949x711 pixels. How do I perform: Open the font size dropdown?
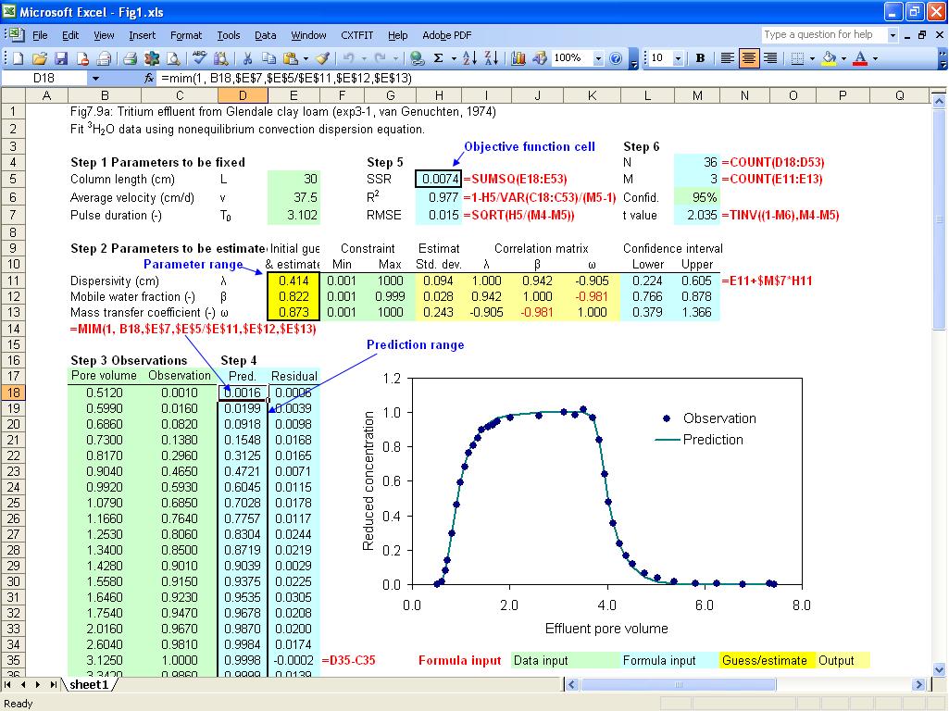pyautogui.click(x=679, y=58)
